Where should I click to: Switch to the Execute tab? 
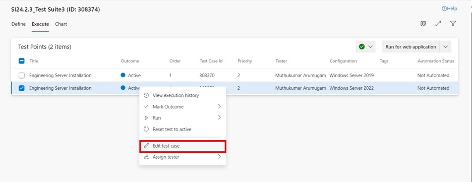point(40,24)
